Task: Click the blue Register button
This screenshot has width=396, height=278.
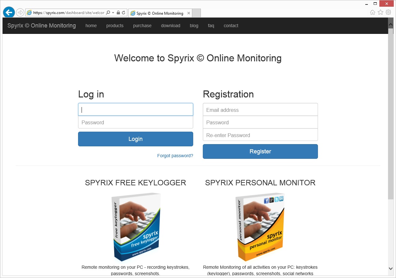Action: pyautogui.click(x=260, y=151)
